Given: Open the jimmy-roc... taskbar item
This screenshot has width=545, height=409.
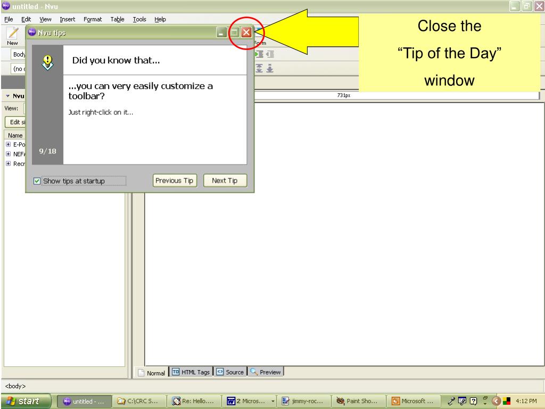Looking at the screenshot, I should click(304, 402).
